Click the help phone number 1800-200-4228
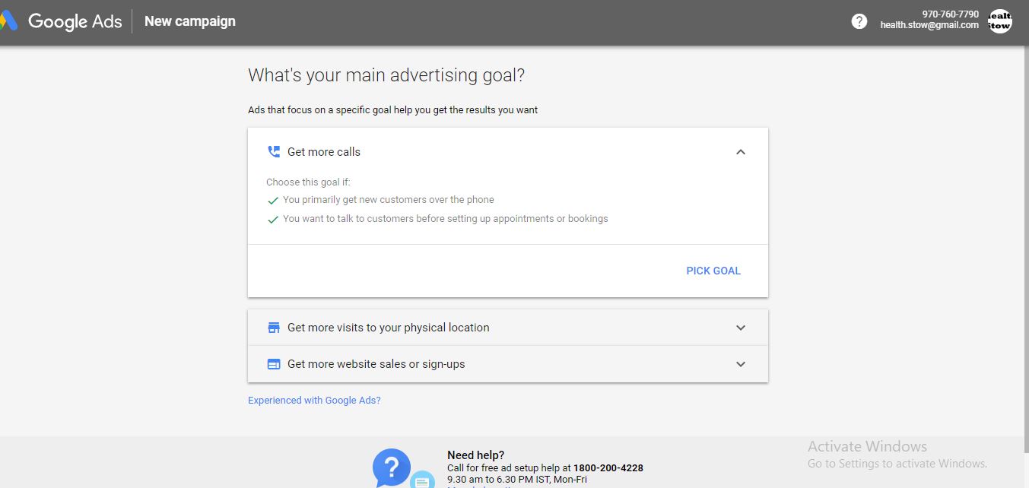Image resolution: width=1029 pixels, height=488 pixels. click(608, 468)
